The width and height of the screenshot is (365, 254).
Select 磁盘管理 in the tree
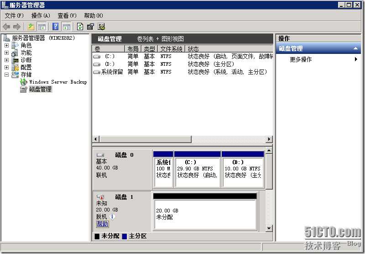(41, 89)
